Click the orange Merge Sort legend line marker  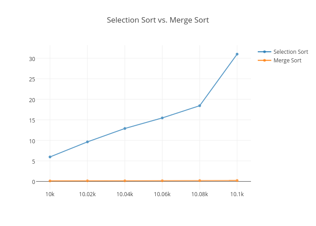coord(265,60)
